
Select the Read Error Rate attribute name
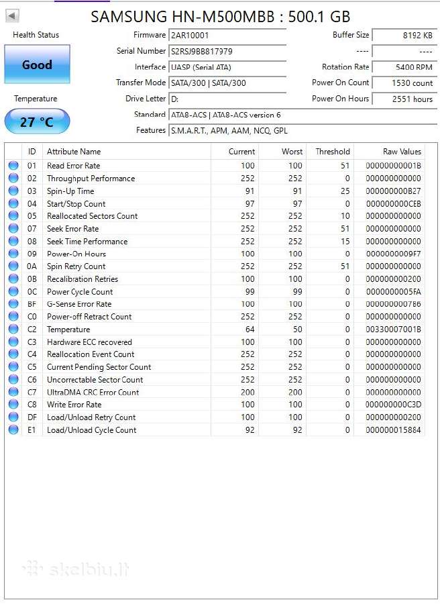74,166
